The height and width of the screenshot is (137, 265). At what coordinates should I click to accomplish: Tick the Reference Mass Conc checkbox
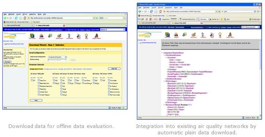39,86
